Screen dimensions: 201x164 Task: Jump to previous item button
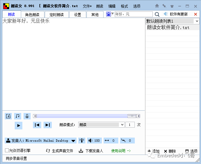pyautogui.click(x=37, y=125)
